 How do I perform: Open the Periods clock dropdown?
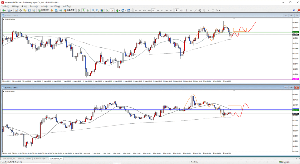123,10
